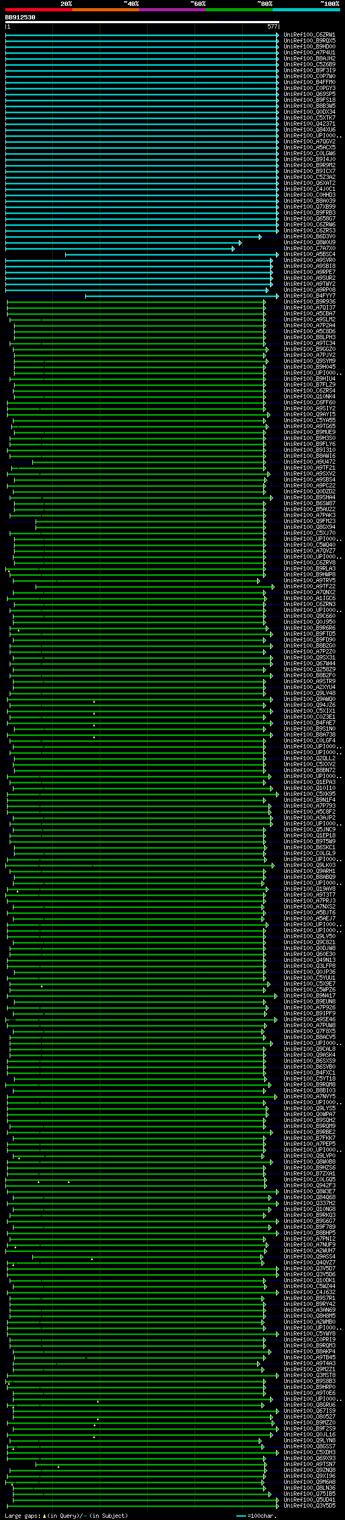Open hit UniRef100_Q42371
345x1520 pixels.
coord(309,124)
